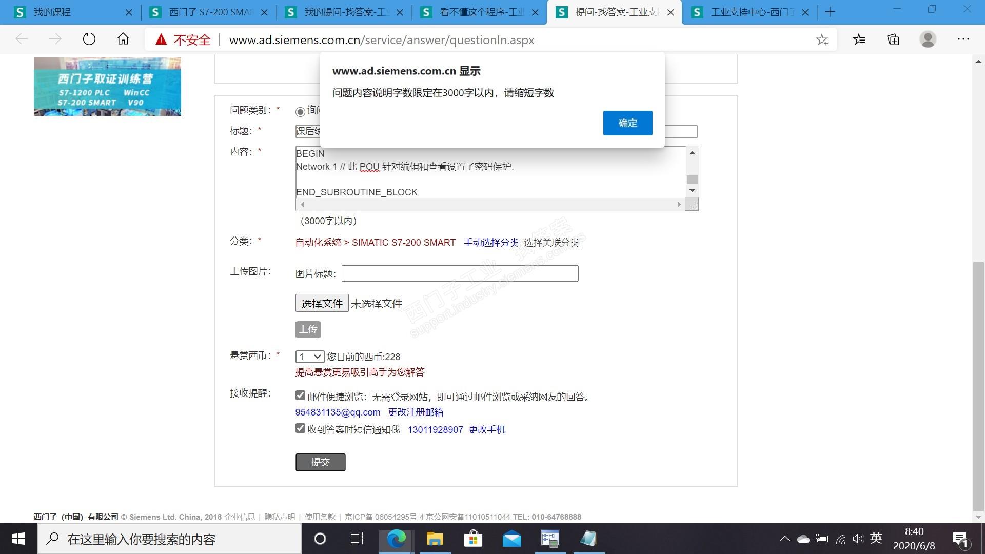This screenshot has width=985, height=554.
Task: Select the question type radio button
Action: [300, 111]
